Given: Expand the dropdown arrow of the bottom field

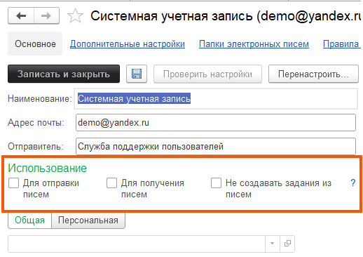Looking at the screenshot, I should pos(273,244).
